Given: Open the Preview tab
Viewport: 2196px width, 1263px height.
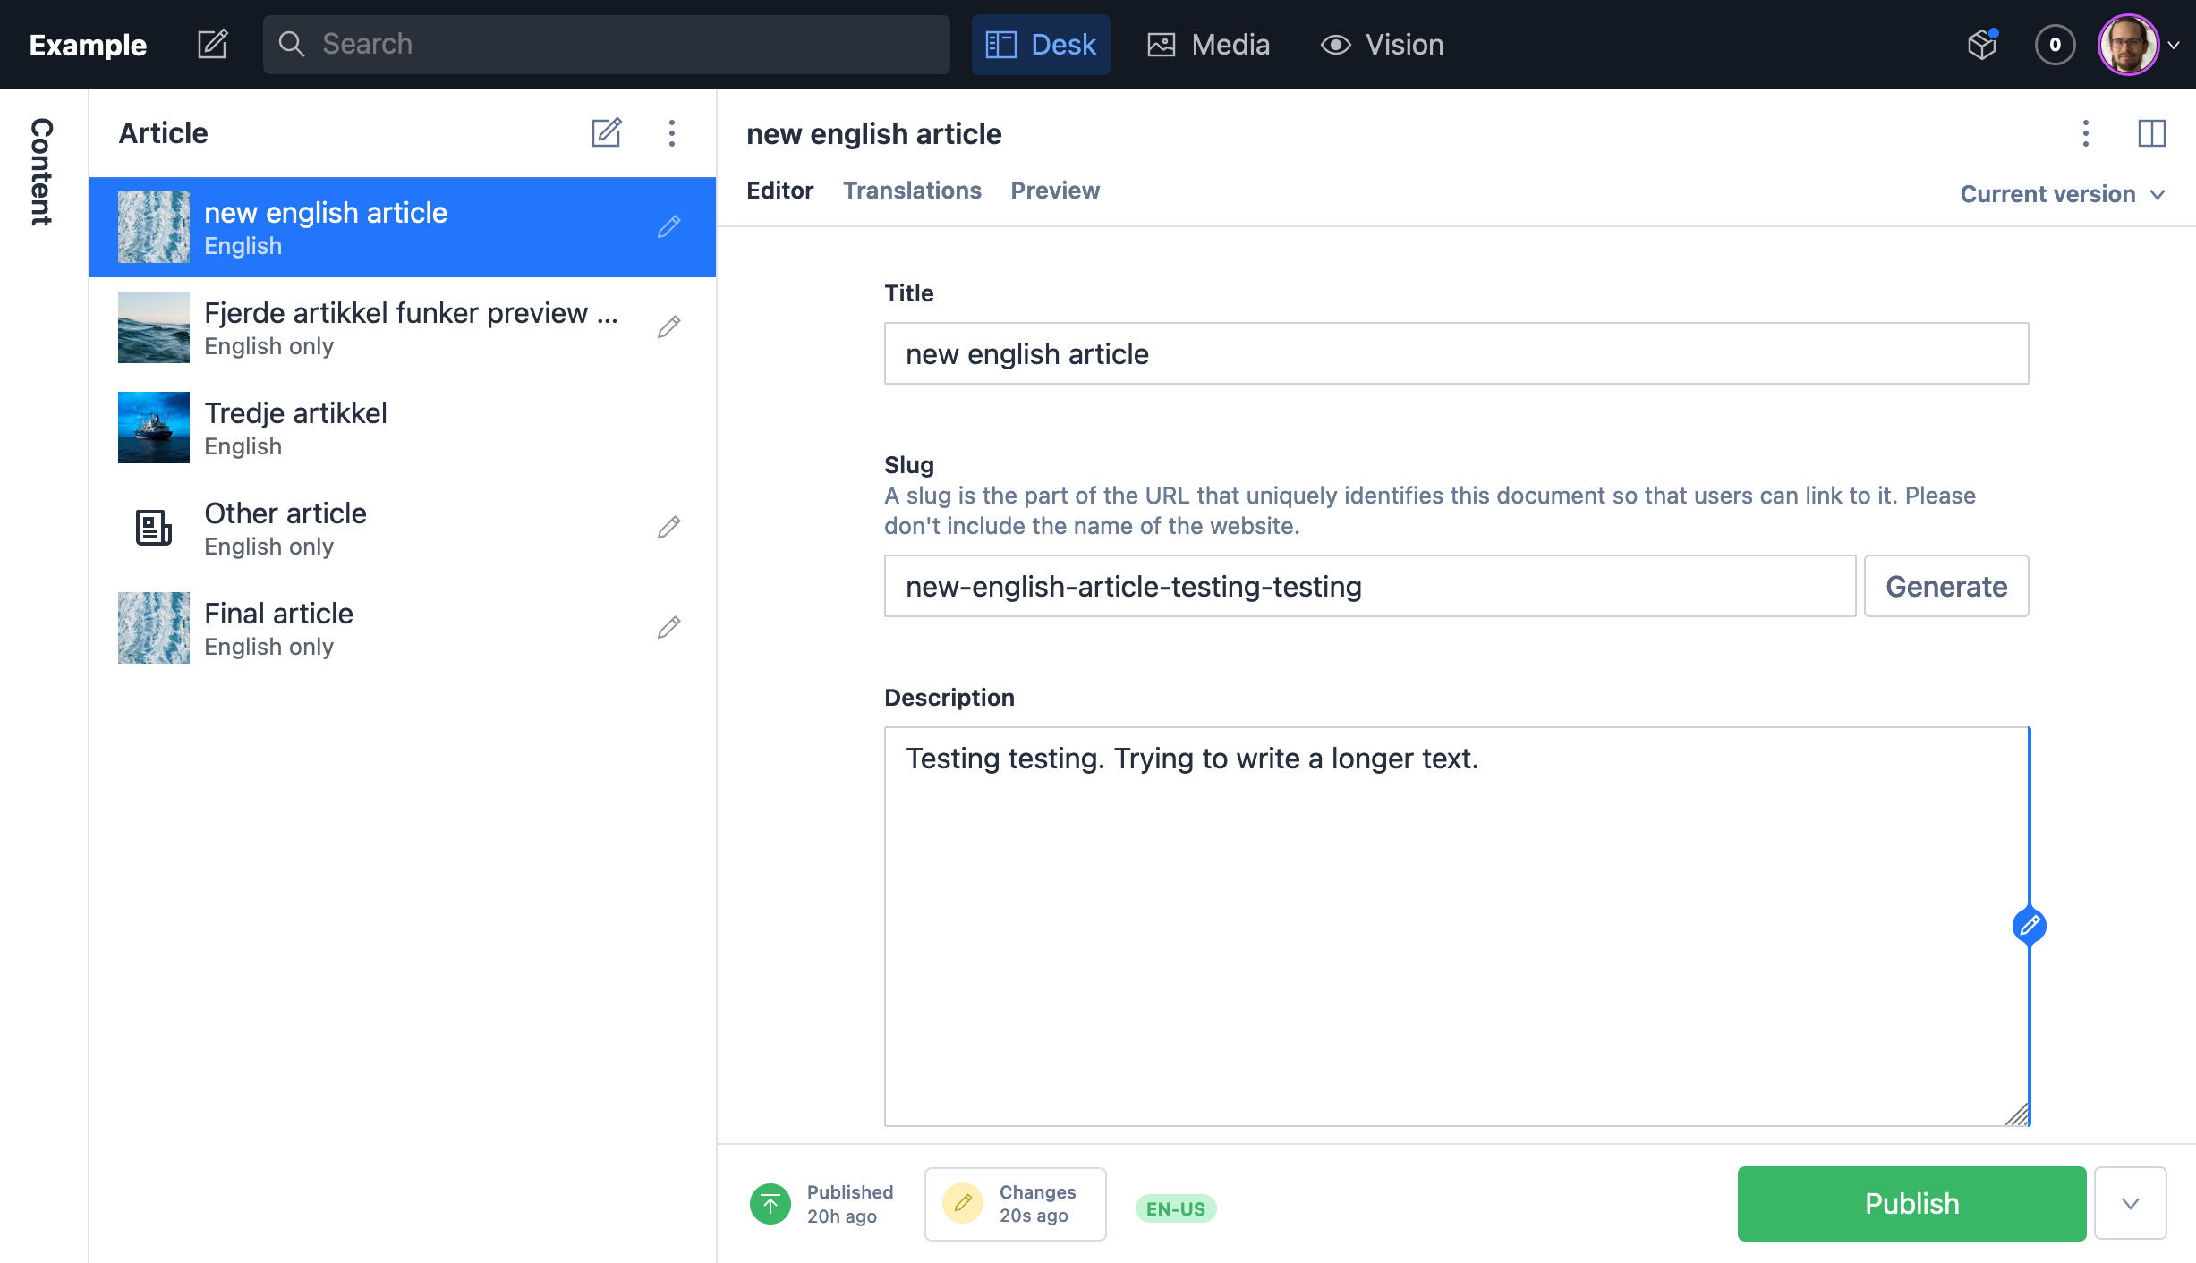Looking at the screenshot, I should (x=1055, y=191).
